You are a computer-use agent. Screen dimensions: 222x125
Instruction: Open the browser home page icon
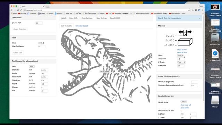coord(21,10)
